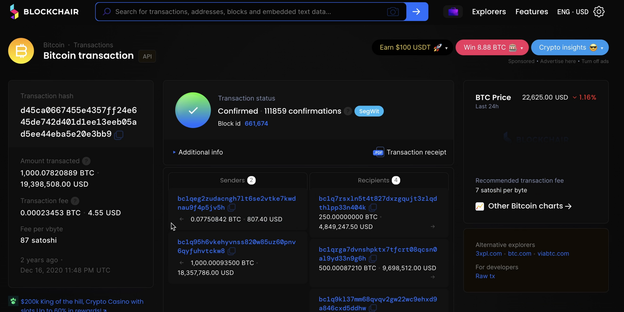
Task: Expand the Additional info section
Action: click(x=198, y=152)
